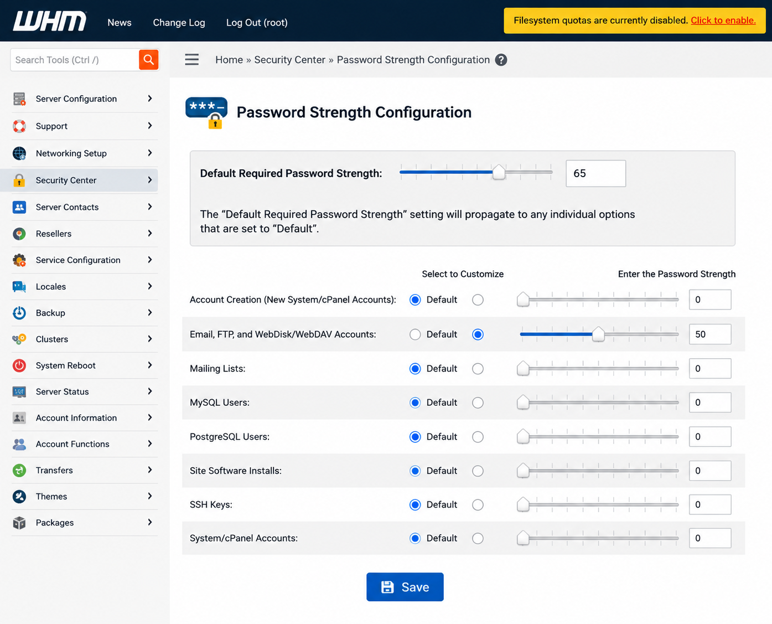This screenshot has width=772, height=624.
Task: Open Themes sidebar item
Action: [x=84, y=496]
